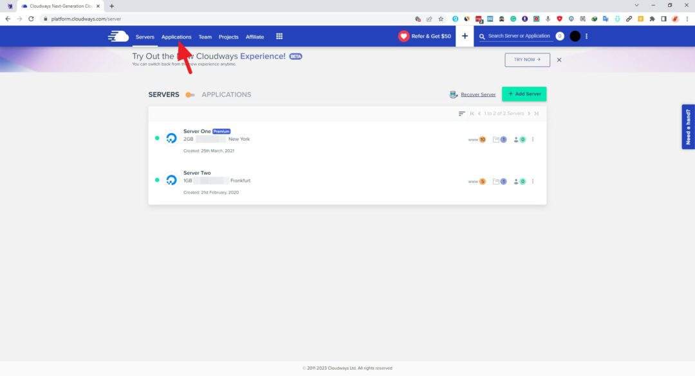Open the server list sort options
The image size is (695, 376).
[x=461, y=114]
